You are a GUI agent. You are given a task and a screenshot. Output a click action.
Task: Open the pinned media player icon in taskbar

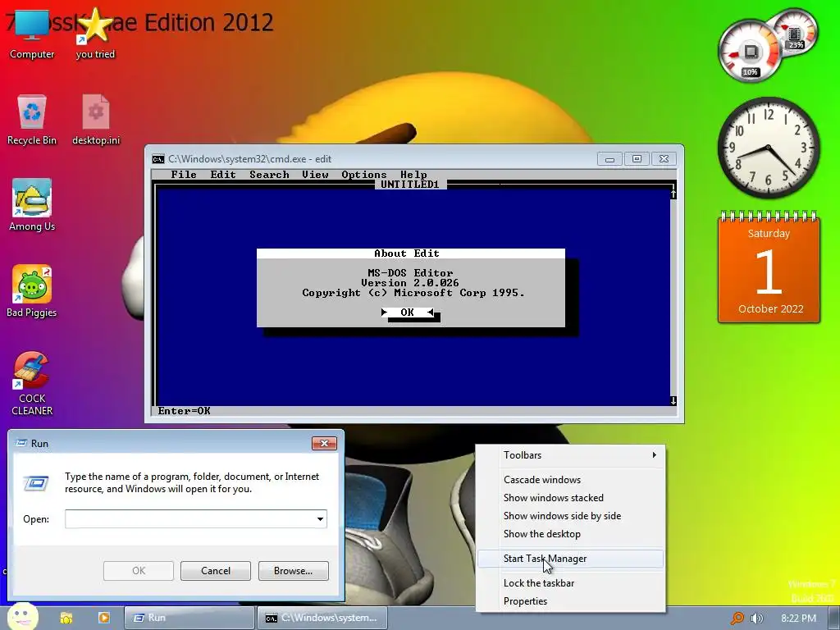[x=104, y=618]
